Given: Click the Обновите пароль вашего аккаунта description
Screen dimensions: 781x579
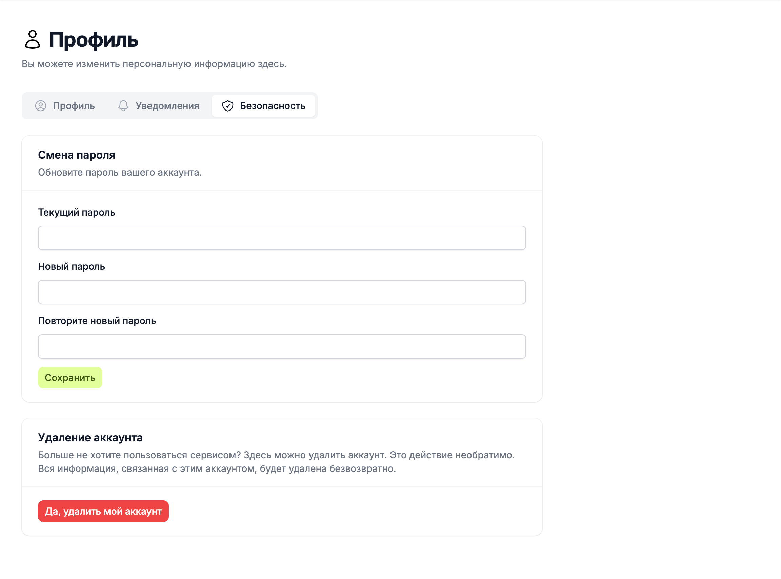Looking at the screenshot, I should coord(120,173).
